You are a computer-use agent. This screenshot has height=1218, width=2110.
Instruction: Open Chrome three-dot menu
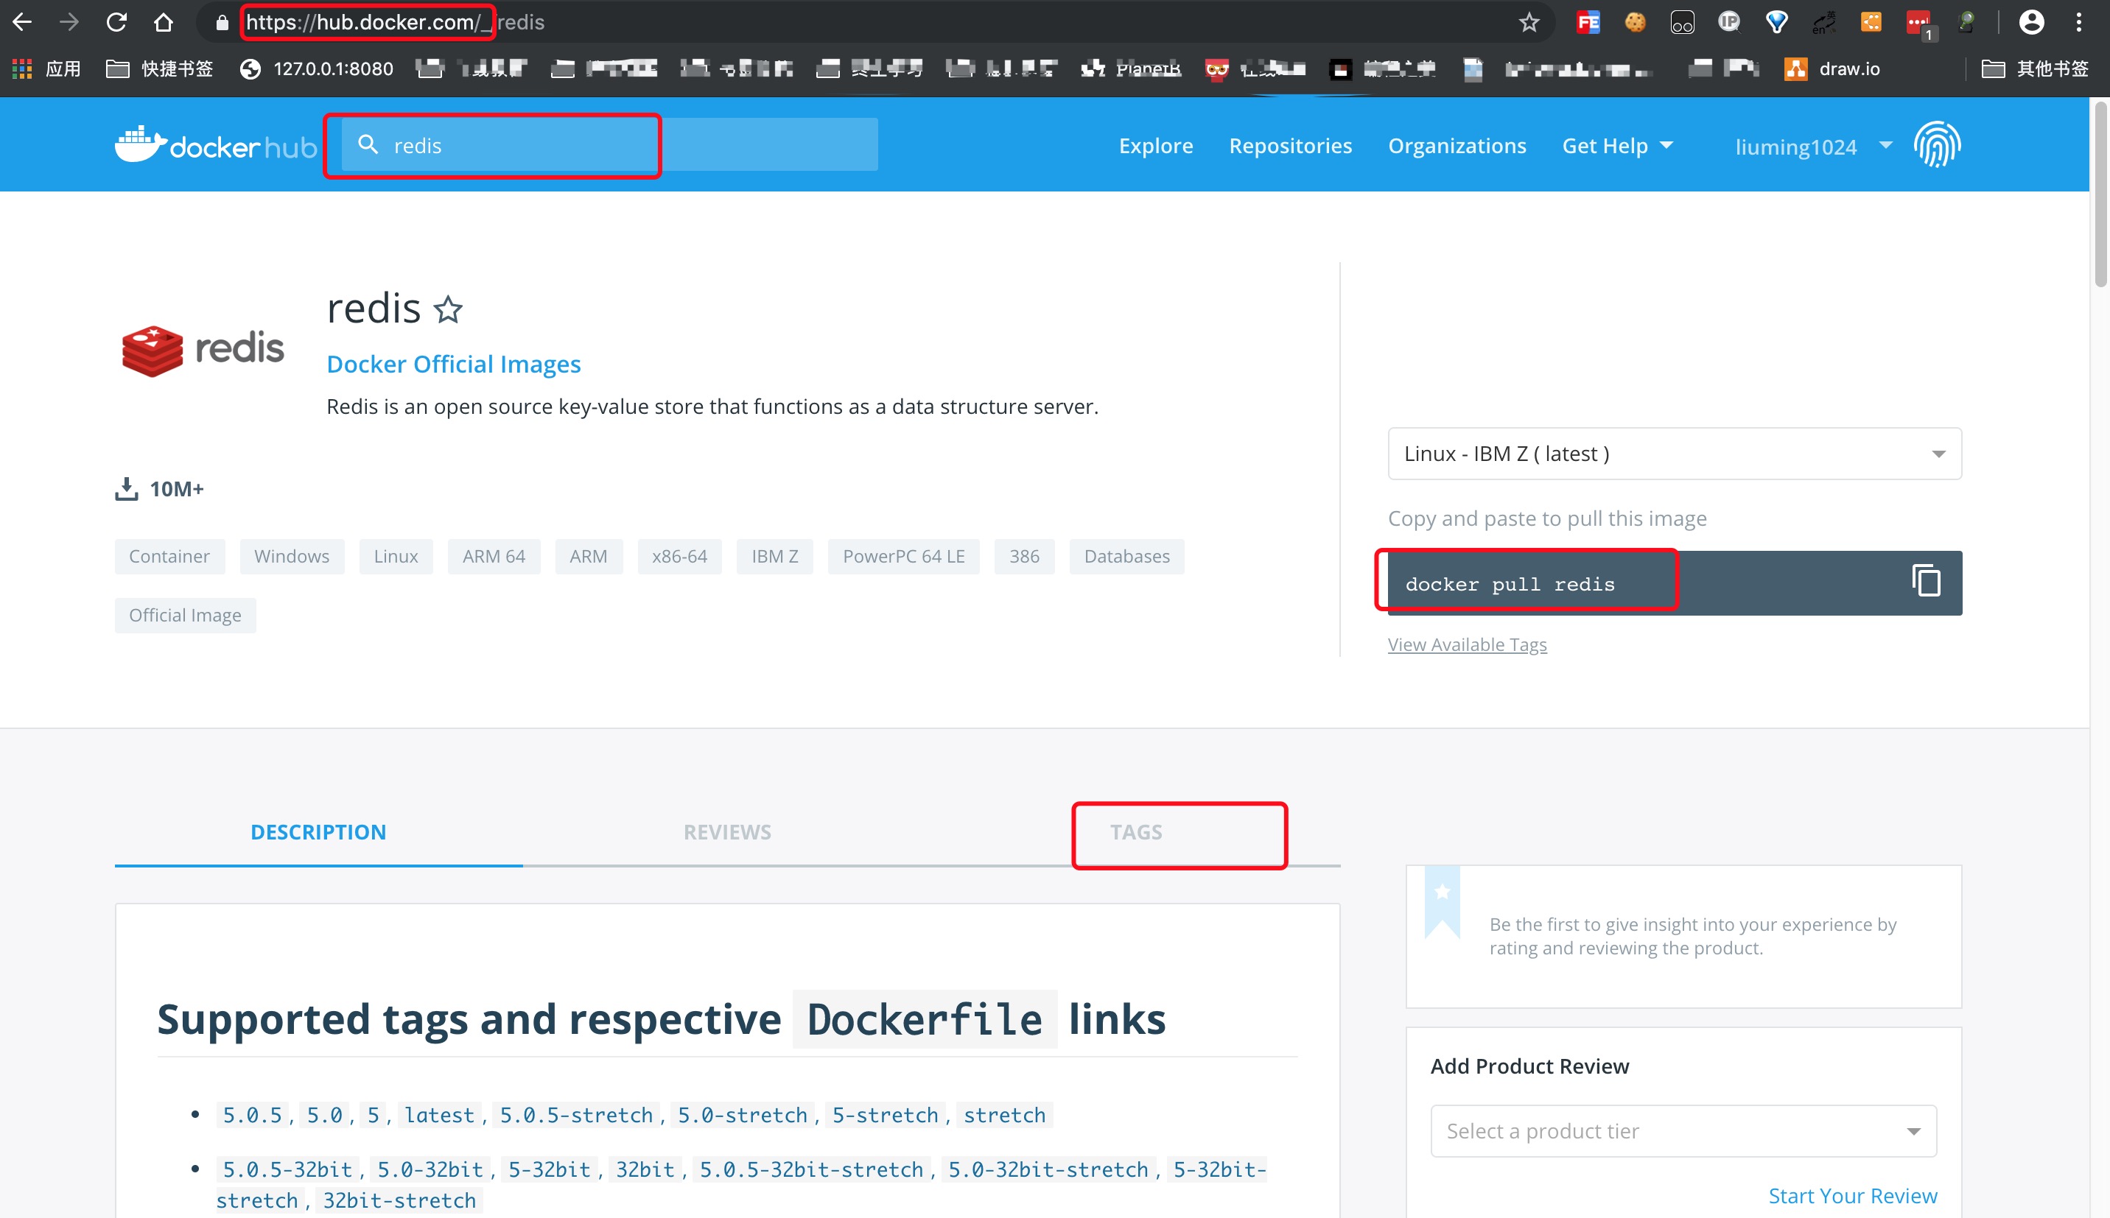pyautogui.click(x=2078, y=23)
